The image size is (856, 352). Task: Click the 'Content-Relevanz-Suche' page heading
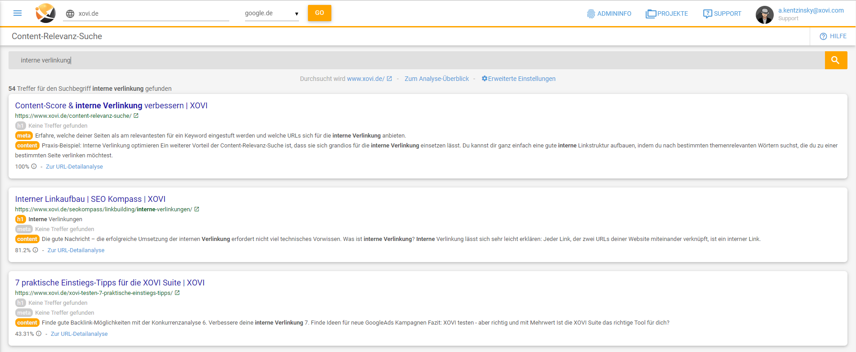click(57, 36)
